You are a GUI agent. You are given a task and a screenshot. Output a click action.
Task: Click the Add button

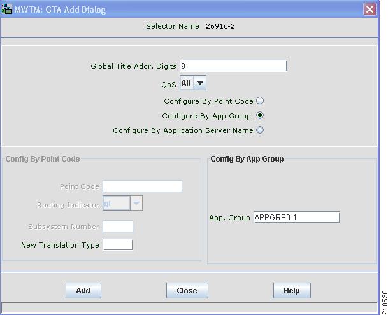(83, 291)
